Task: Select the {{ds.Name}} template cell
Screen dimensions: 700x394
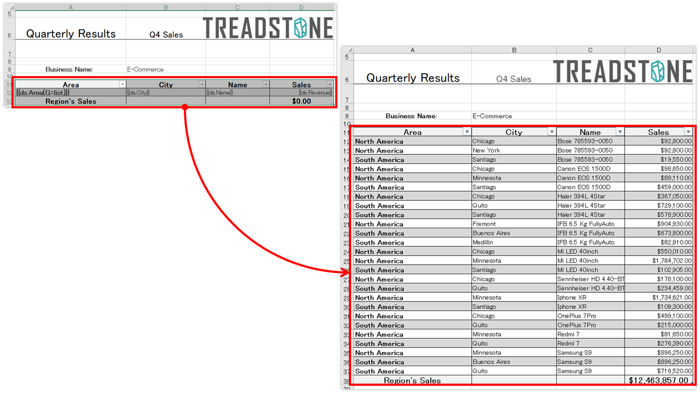Action: click(237, 92)
